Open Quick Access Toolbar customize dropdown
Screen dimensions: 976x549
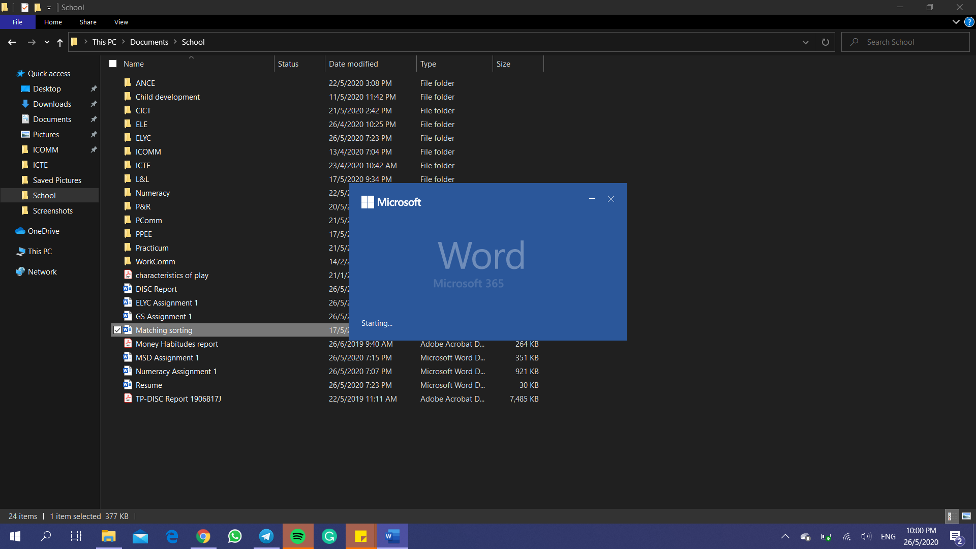[49, 8]
